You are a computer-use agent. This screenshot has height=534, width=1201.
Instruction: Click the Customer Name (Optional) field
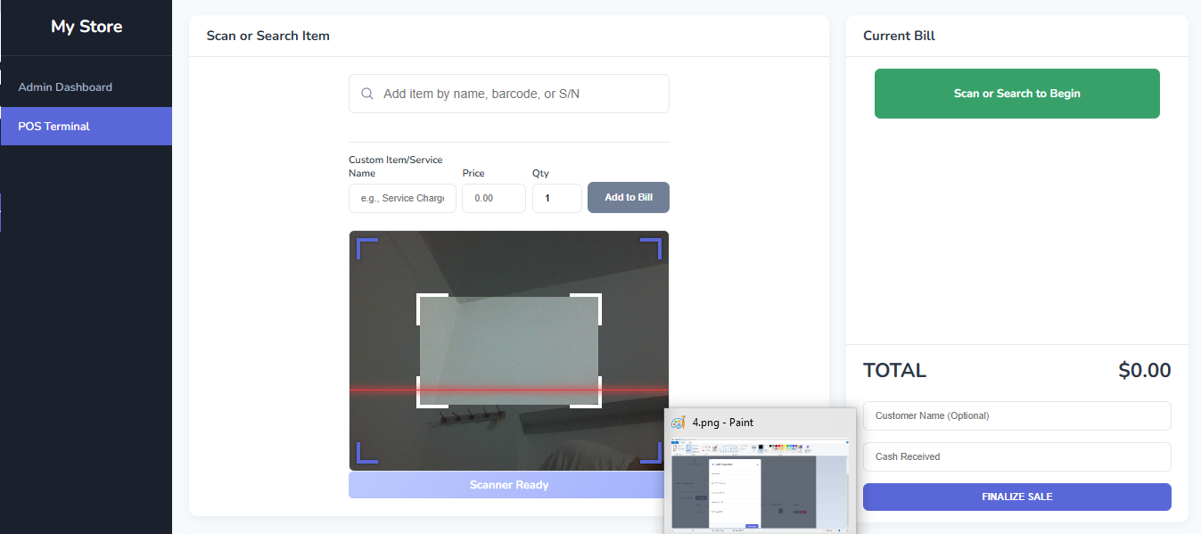pos(1016,416)
